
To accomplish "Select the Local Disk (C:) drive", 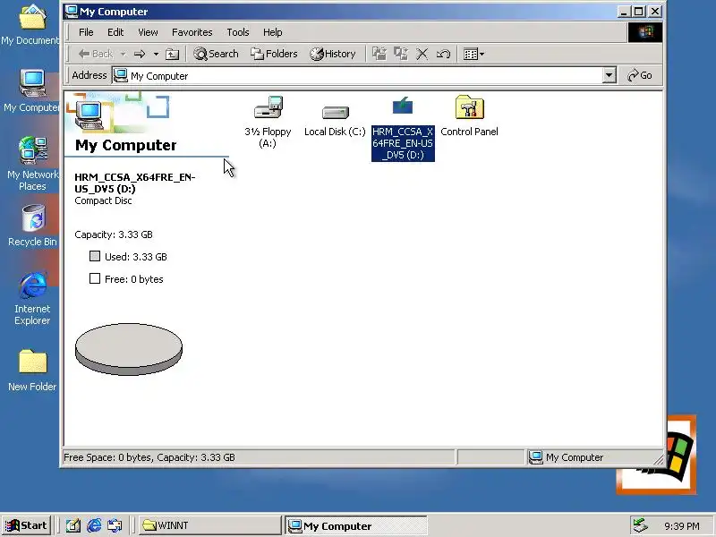I will [x=335, y=121].
